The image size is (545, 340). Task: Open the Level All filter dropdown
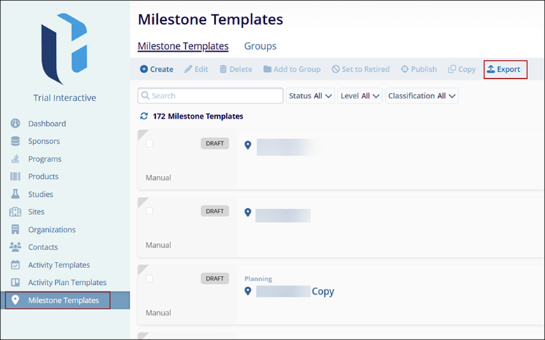(x=361, y=96)
